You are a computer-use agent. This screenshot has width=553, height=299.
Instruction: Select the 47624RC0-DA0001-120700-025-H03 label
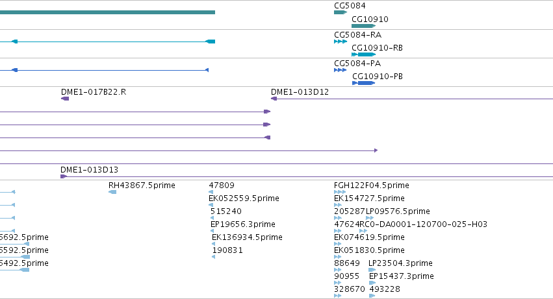pos(411,224)
